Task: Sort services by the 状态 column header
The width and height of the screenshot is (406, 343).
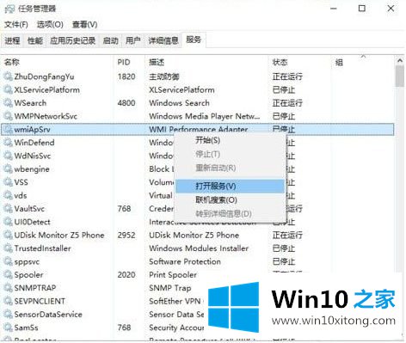Action: pyautogui.click(x=299, y=62)
